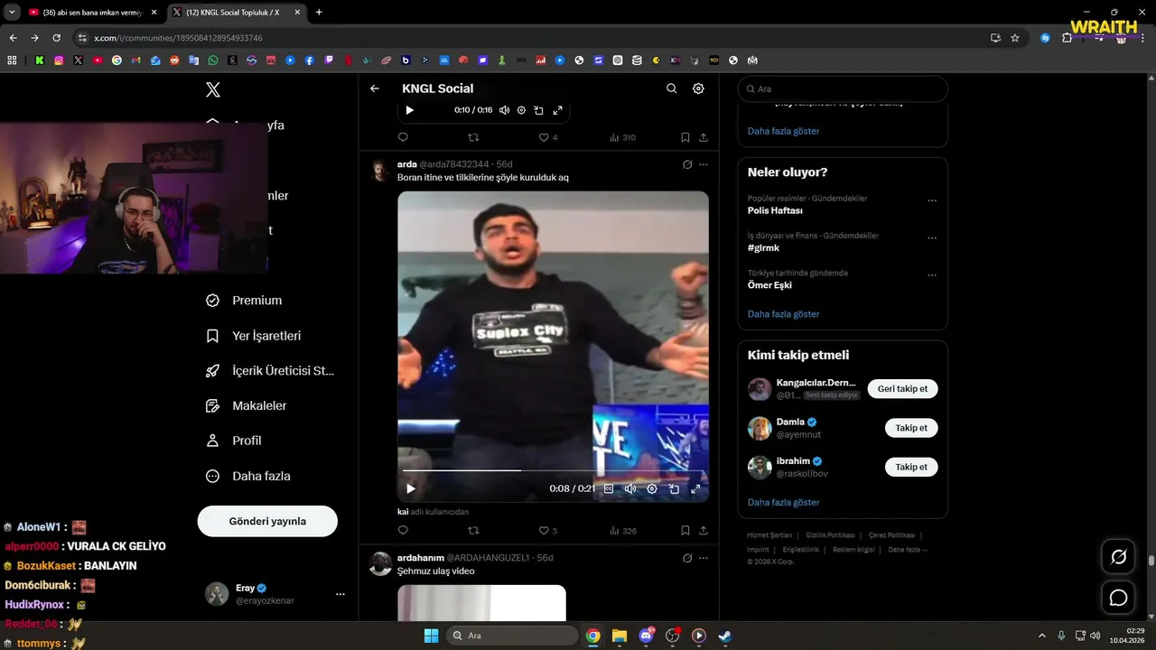Open İçerik Üreticisi Stüdyosu menu item
The width and height of the screenshot is (1156, 650).
271,371
